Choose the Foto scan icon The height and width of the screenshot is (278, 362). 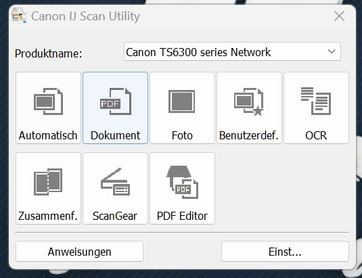182,101
